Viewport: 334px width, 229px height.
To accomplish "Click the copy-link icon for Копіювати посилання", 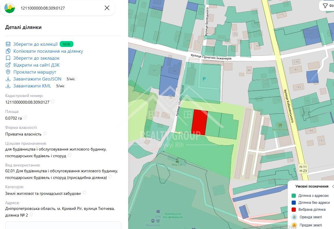I will [x=8, y=51].
